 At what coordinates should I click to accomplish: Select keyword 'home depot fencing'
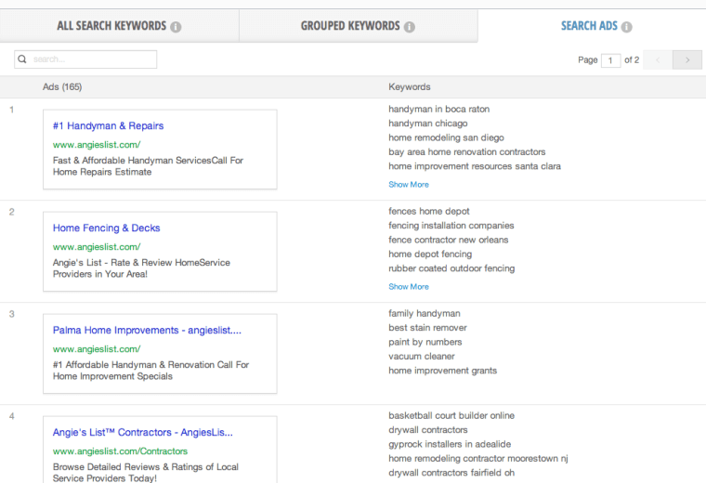coord(430,255)
